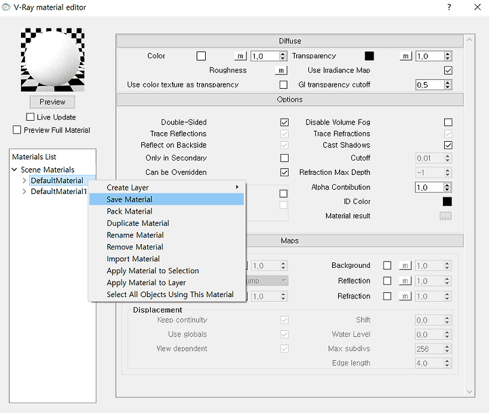This screenshot has height=413, width=489.
Task: Click the scroll down arrow of parameters panel
Action: (x=469, y=392)
